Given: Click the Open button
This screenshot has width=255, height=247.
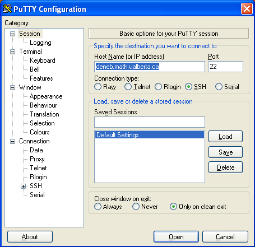Looking at the screenshot, I should pos(176,237).
